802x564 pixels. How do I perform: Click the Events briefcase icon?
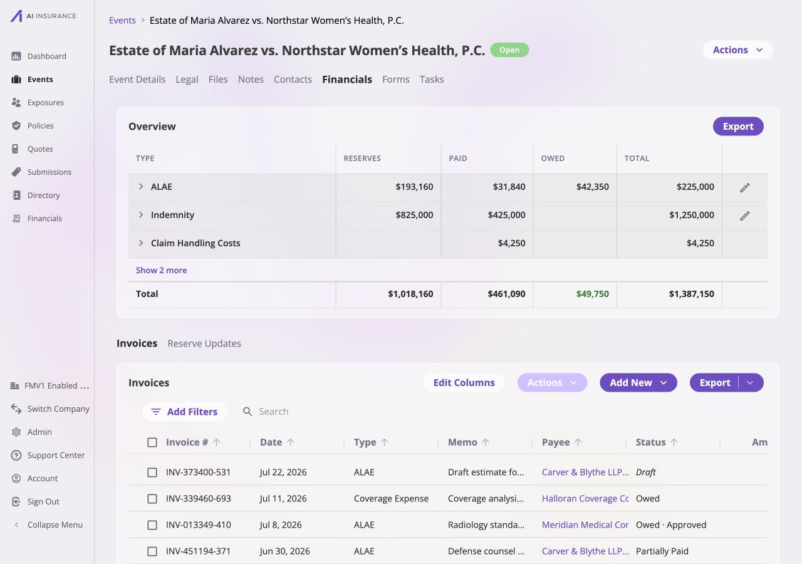point(16,80)
